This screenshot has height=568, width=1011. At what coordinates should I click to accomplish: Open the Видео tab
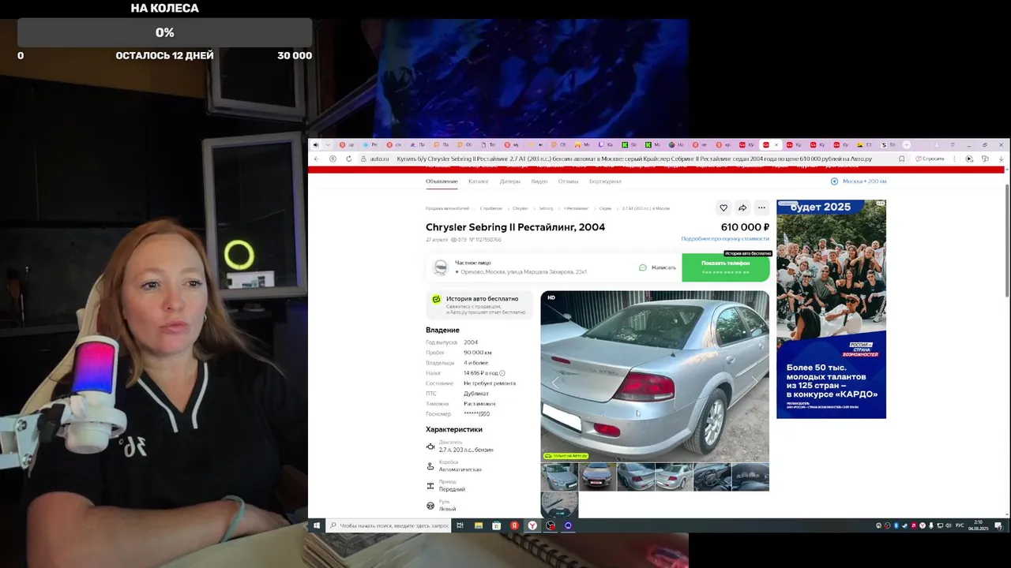[539, 181]
